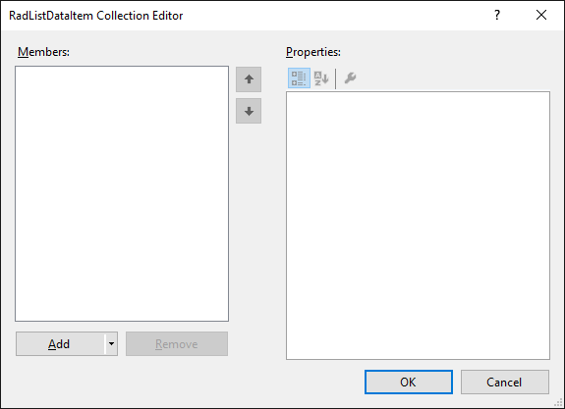Image resolution: width=565 pixels, height=409 pixels.
Task: Move selected member down with arrow button
Action: (x=249, y=111)
